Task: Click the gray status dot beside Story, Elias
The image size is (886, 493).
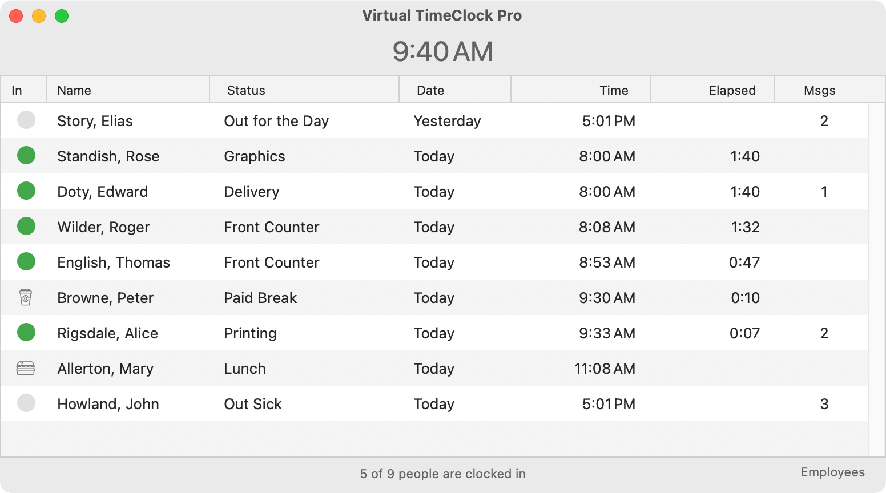Action: 26,120
